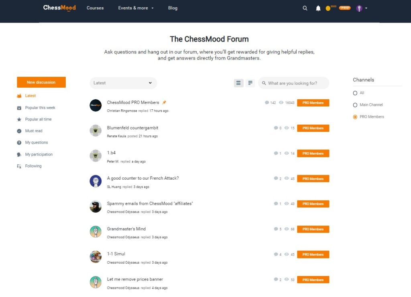Open the Blumenfeld countergambit thread
This screenshot has width=411, height=297.
(x=132, y=128)
